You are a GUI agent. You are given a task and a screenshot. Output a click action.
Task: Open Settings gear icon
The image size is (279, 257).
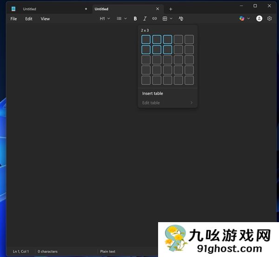tap(269, 19)
